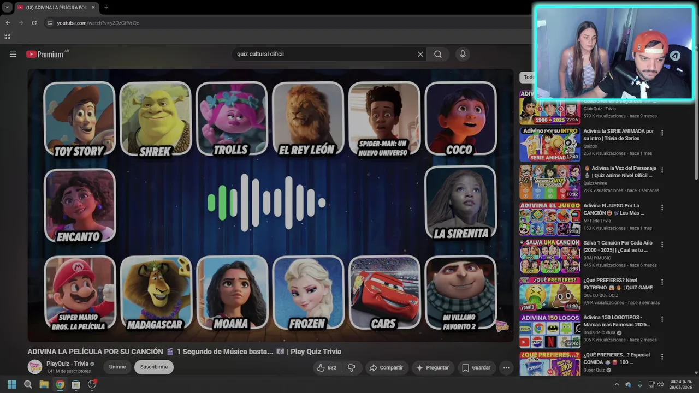Viewport: 699px width, 393px height.
Task: Click the main video player
Action: 270,205
